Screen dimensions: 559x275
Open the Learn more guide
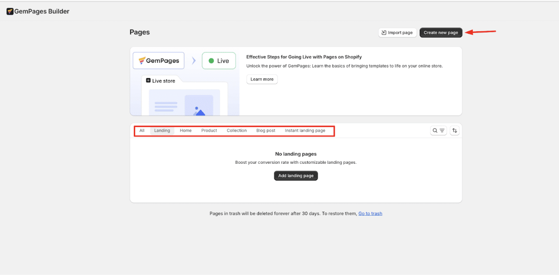pyautogui.click(x=262, y=79)
